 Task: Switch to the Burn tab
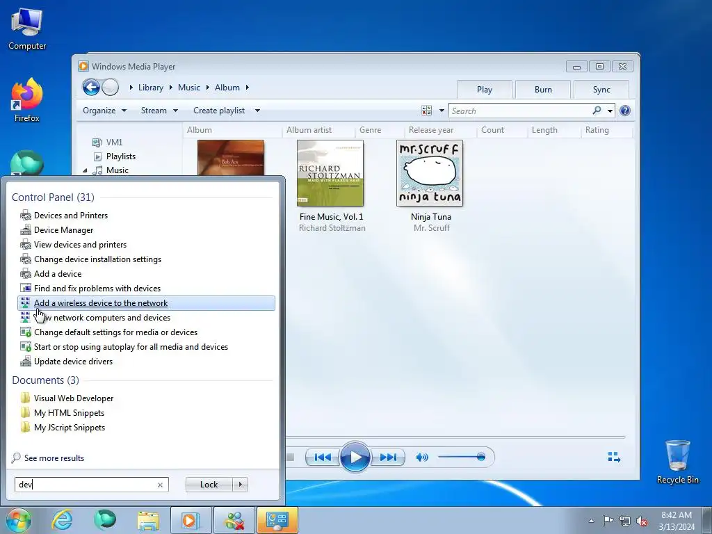point(543,90)
